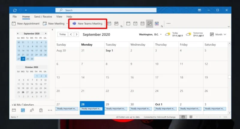Switch to Work Week view icon
Screen dimensions: 240x129
pos(135,24)
